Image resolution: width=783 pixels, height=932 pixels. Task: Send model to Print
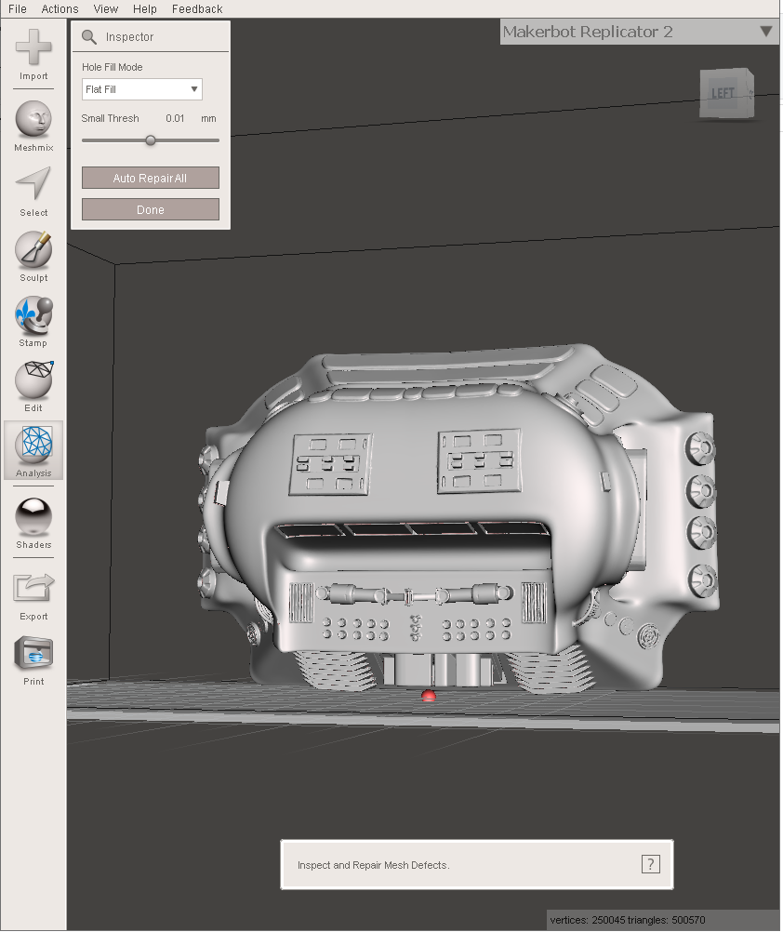point(33,660)
